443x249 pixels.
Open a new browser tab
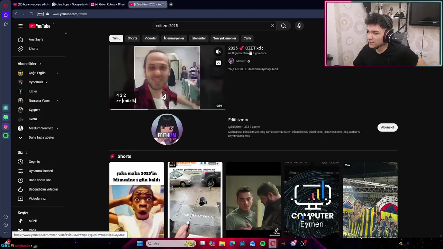pos(171,4)
